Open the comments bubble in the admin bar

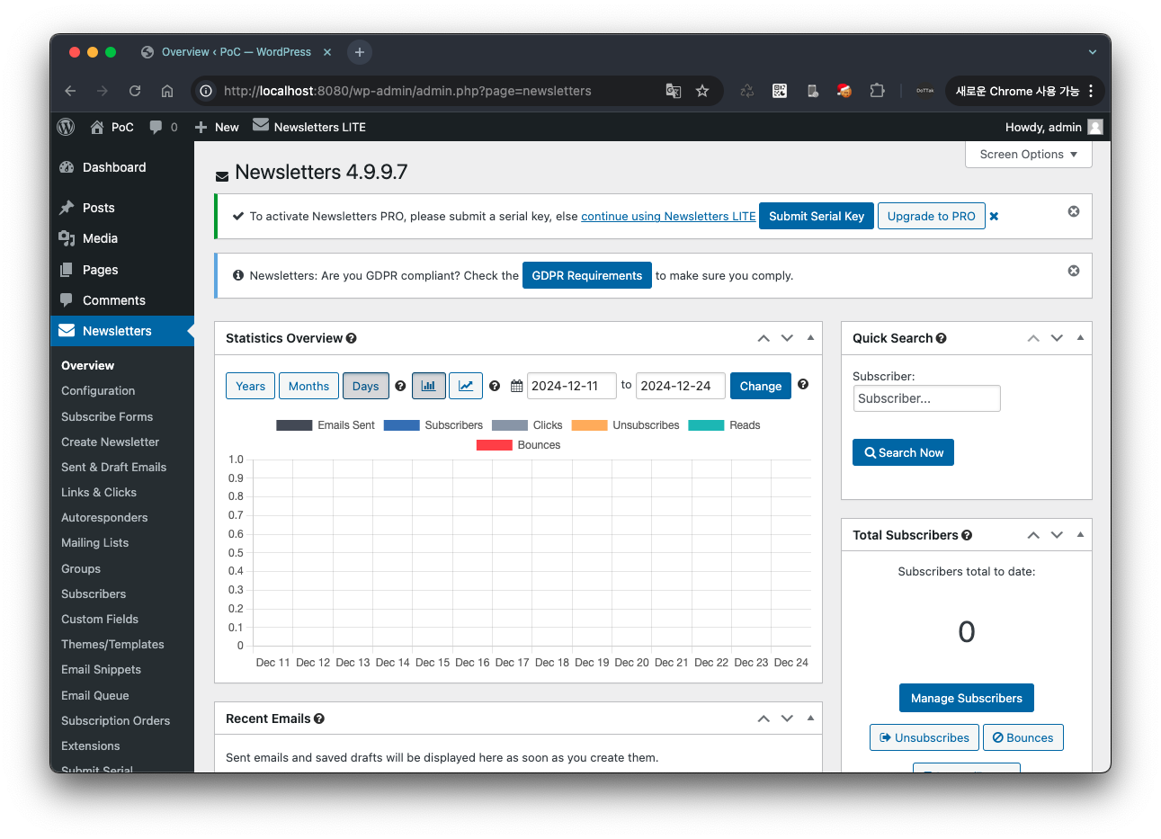click(x=156, y=127)
